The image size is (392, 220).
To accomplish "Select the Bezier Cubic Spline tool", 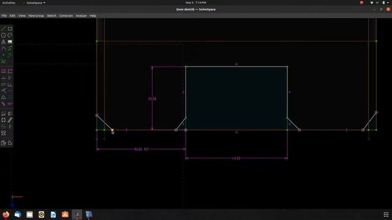I will coord(10,48).
